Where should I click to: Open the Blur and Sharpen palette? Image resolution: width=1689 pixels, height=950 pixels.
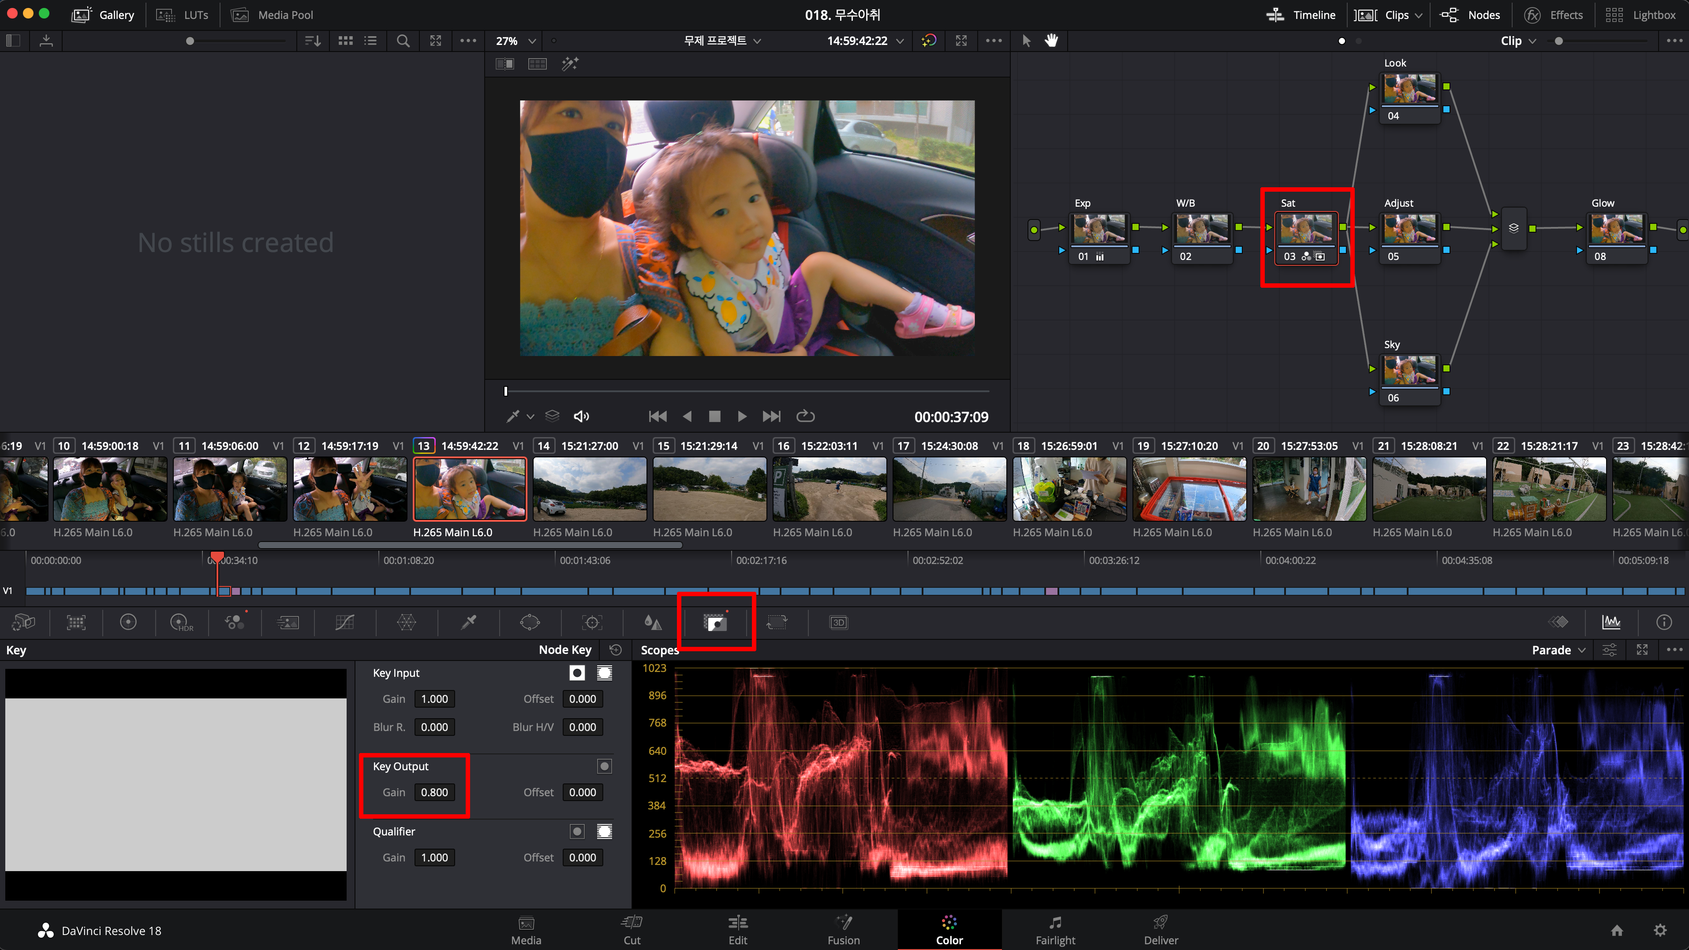pos(652,623)
